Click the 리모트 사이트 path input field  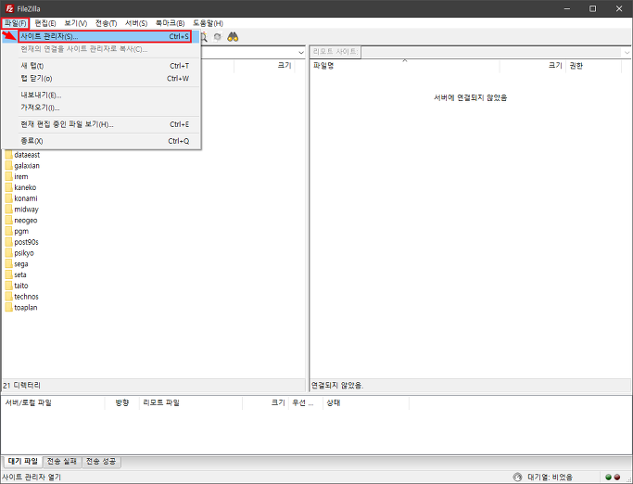coord(491,52)
